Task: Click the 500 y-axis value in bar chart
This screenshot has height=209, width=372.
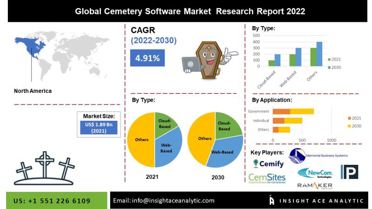Action: point(257,36)
